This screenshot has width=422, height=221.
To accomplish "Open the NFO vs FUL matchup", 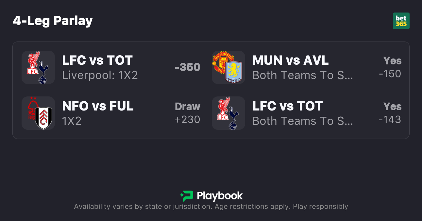I will [98, 106].
